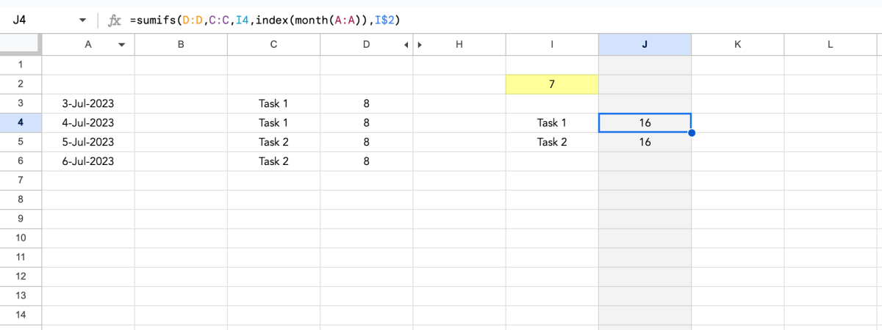Select row 4 header
Image resolution: width=882 pixels, height=330 pixels.
point(21,122)
